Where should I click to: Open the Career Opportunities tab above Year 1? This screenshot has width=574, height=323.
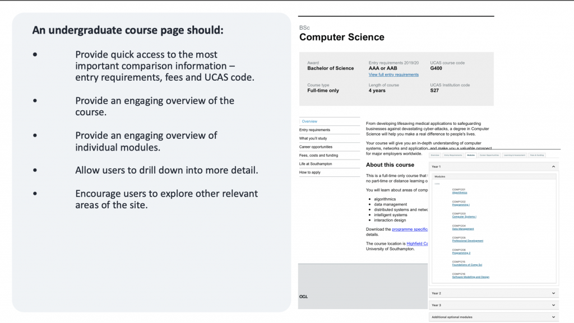(x=489, y=155)
